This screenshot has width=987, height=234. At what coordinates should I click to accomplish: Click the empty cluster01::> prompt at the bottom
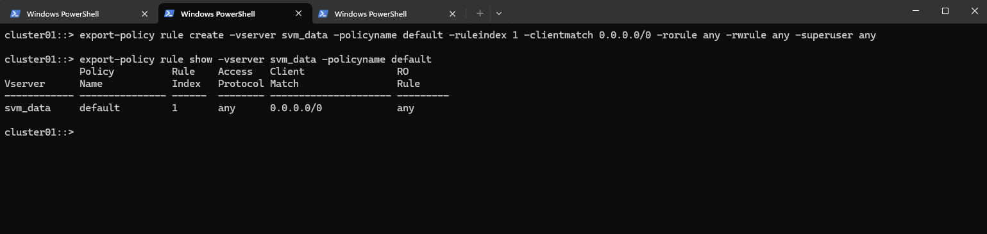pos(39,132)
